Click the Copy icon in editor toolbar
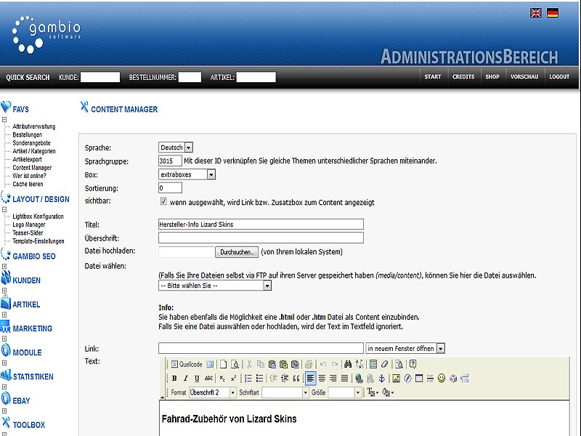581x436 pixels. [261, 364]
